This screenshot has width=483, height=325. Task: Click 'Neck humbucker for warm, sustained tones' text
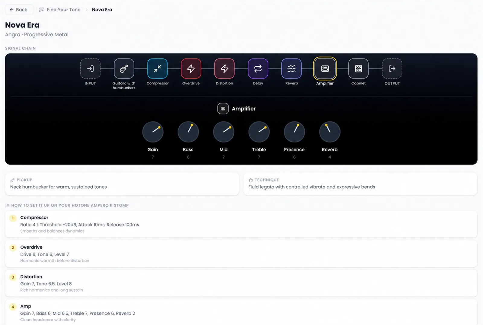tap(59, 187)
